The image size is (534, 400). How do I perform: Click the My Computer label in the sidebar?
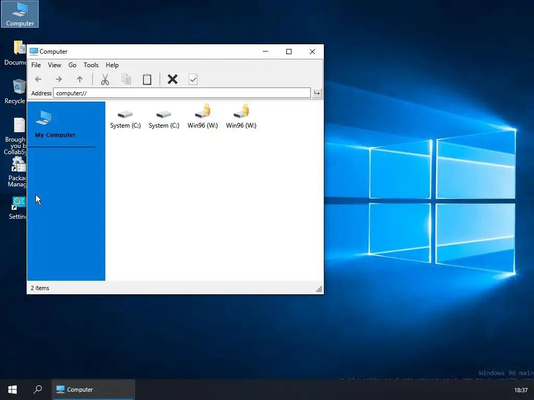pyautogui.click(x=55, y=135)
